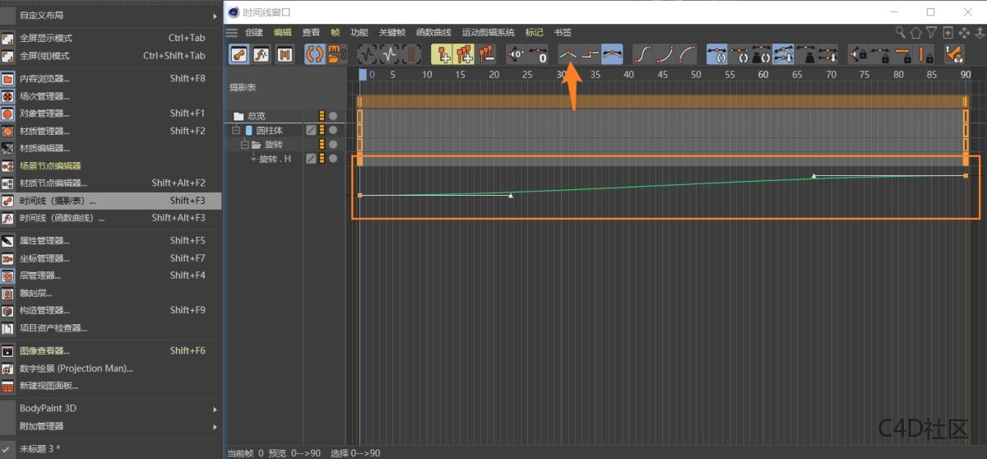Click the search magnifier icon

(901, 32)
